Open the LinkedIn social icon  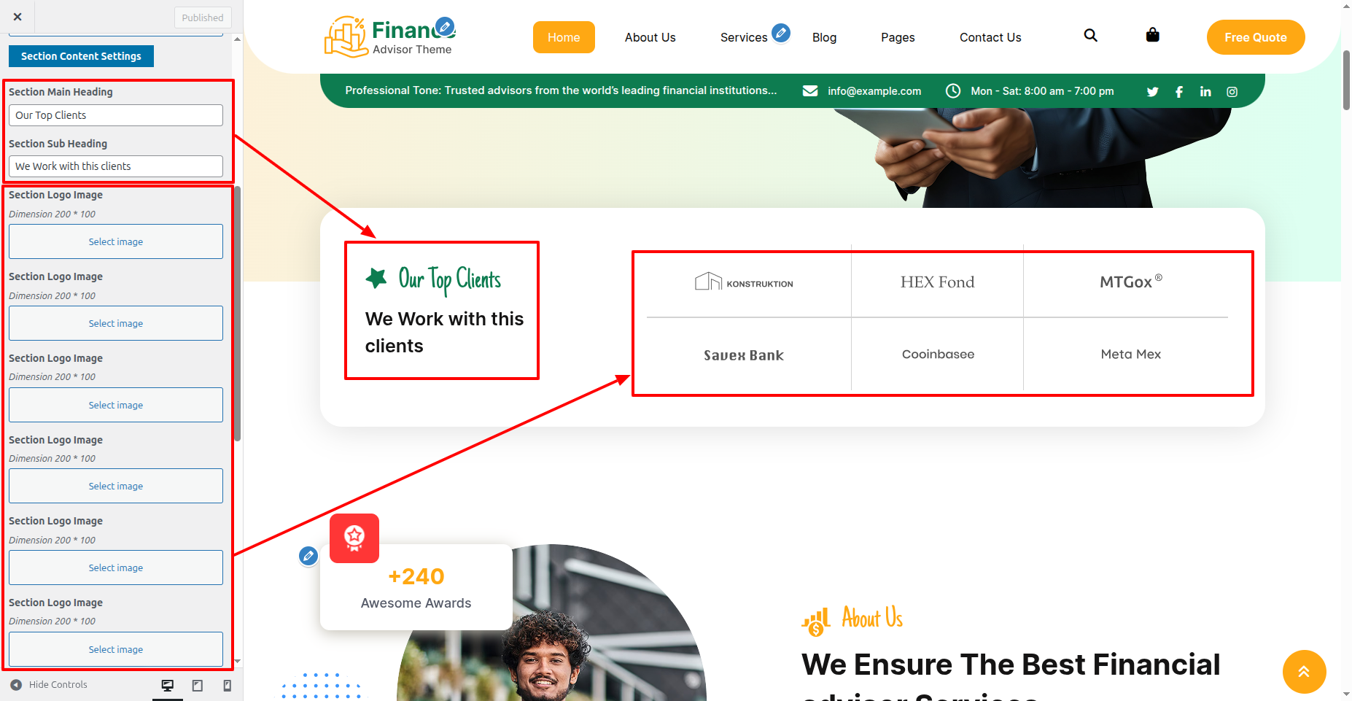click(x=1205, y=92)
